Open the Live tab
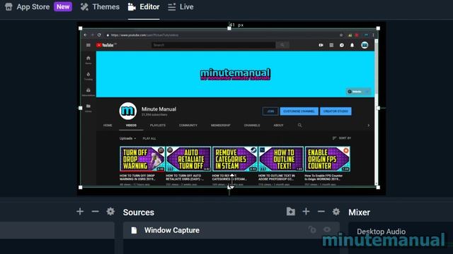This screenshot has width=453, height=254. [x=181, y=7]
